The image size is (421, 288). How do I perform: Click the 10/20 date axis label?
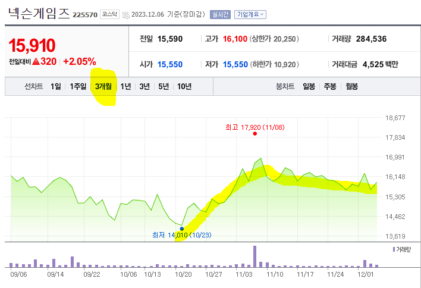(183, 274)
